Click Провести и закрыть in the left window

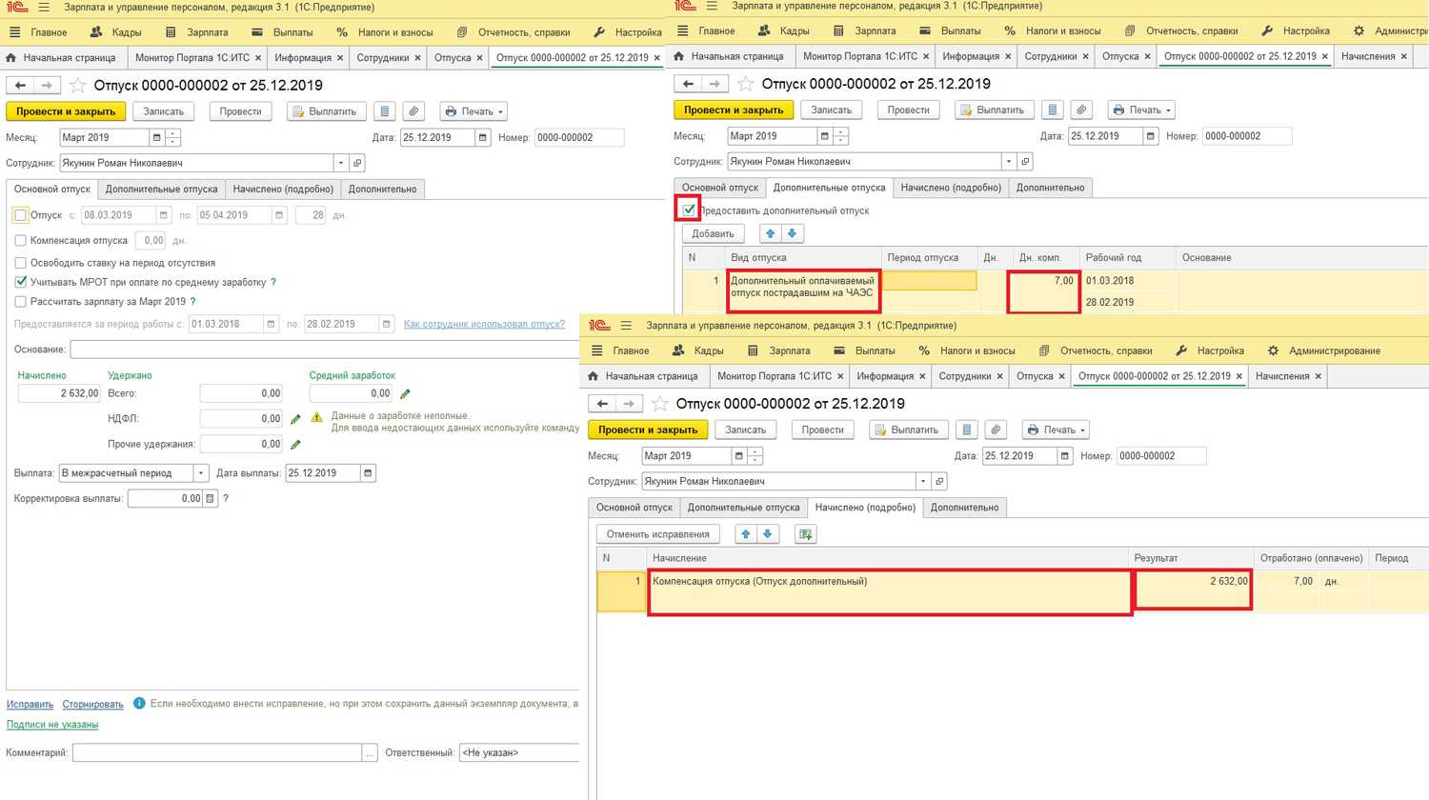click(x=66, y=111)
